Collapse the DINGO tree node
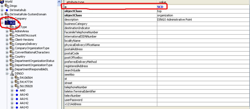Screen dimensions: 250x109 pyautogui.click(x=7, y=74)
